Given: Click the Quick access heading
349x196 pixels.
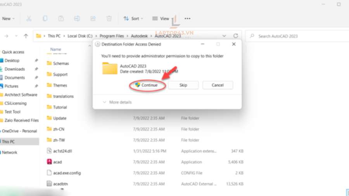Looking at the screenshot, I should point(13,52).
